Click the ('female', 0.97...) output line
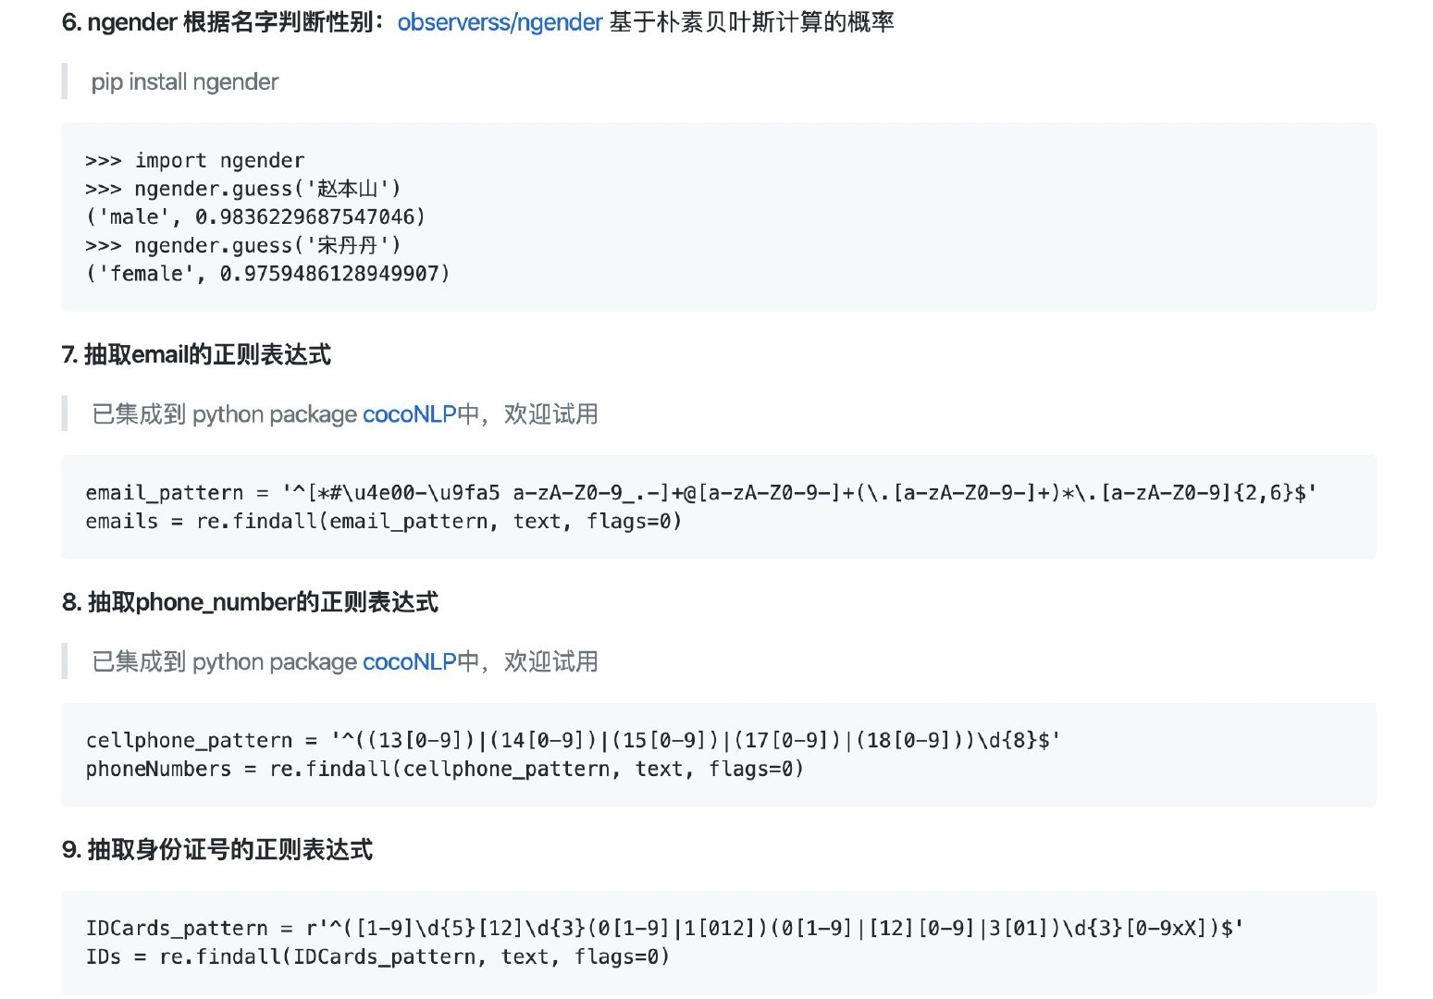The image size is (1433, 999). pyautogui.click(x=267, y=274)
